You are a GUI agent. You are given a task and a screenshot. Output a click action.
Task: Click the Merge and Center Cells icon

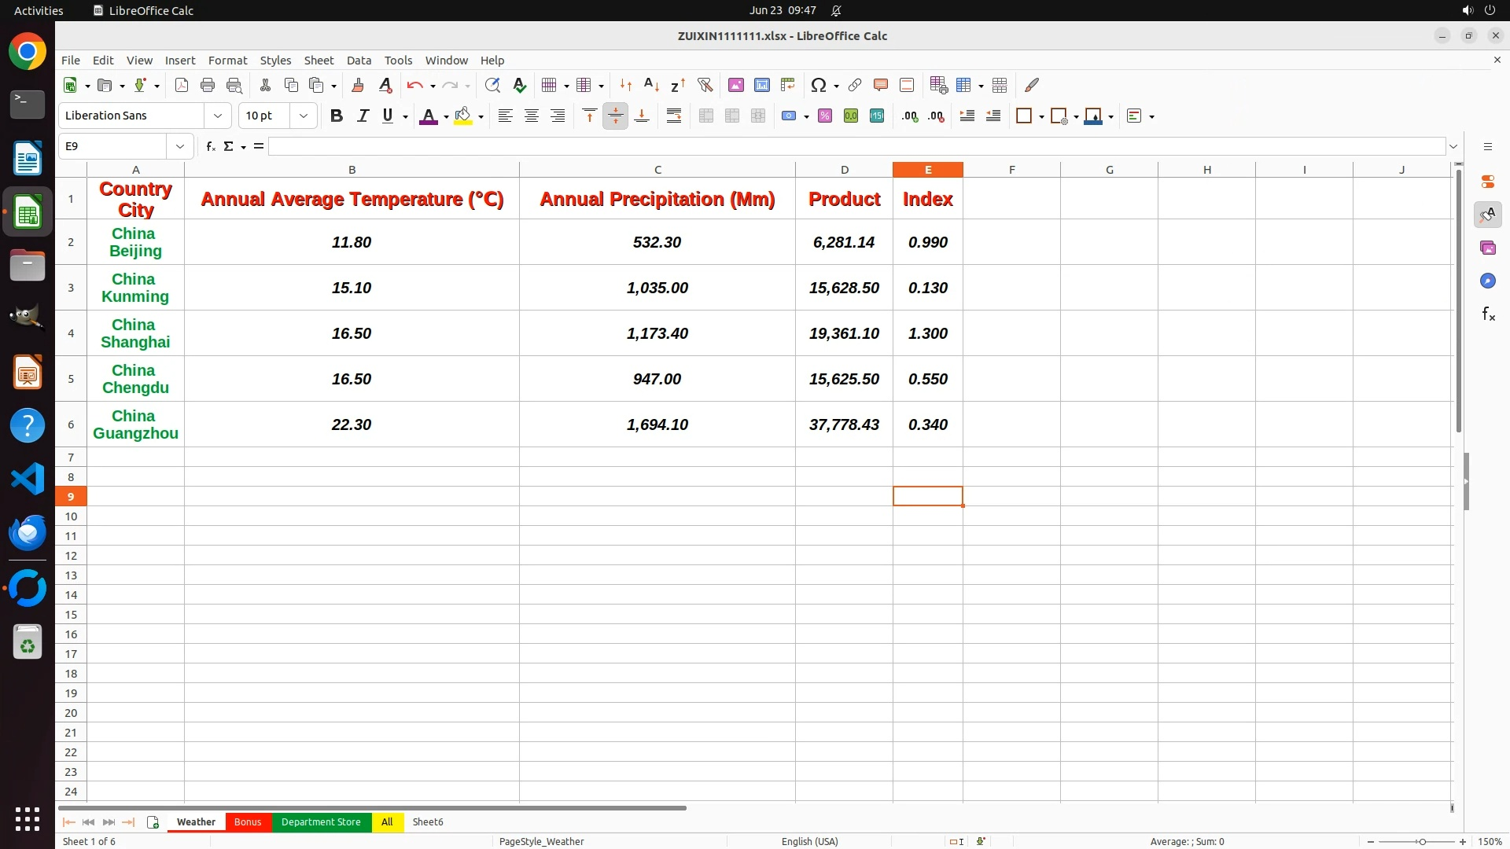(705, 116)
